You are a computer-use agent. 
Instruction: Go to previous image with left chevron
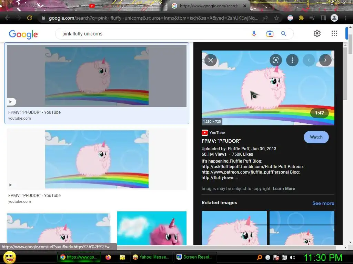point(309,60)
